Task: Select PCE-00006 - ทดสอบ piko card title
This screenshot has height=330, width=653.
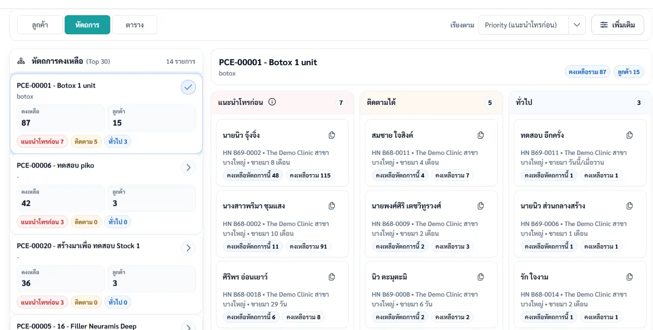Action: pyautogui.click(x=55, y=166)
